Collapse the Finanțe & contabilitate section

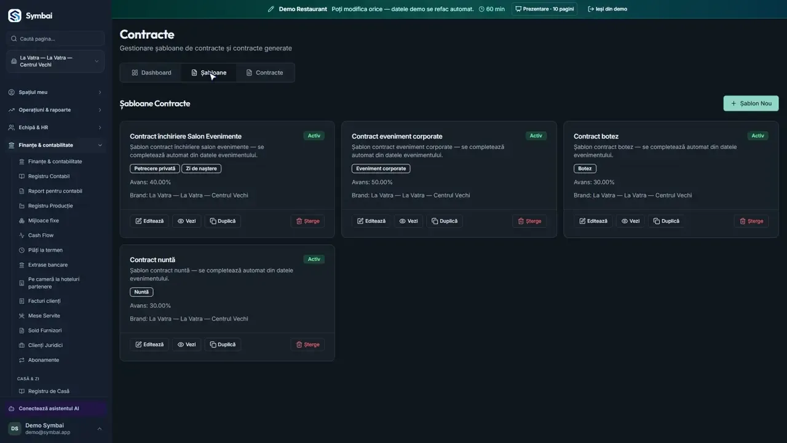tap(55, 145)
